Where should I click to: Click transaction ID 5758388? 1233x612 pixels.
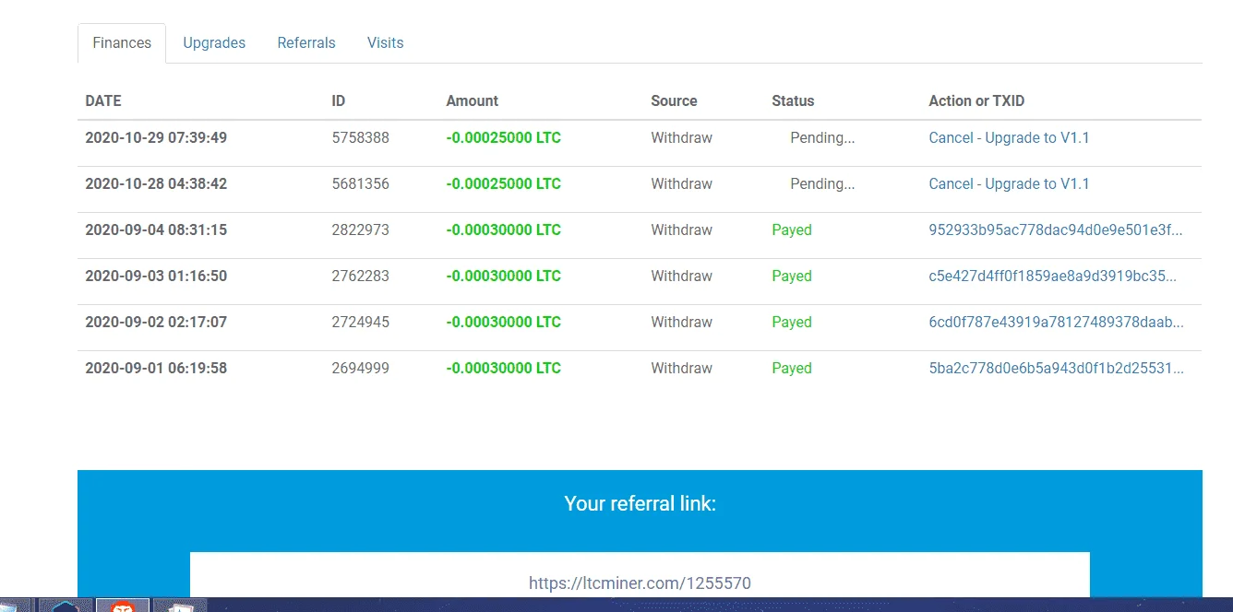(360, 138)
